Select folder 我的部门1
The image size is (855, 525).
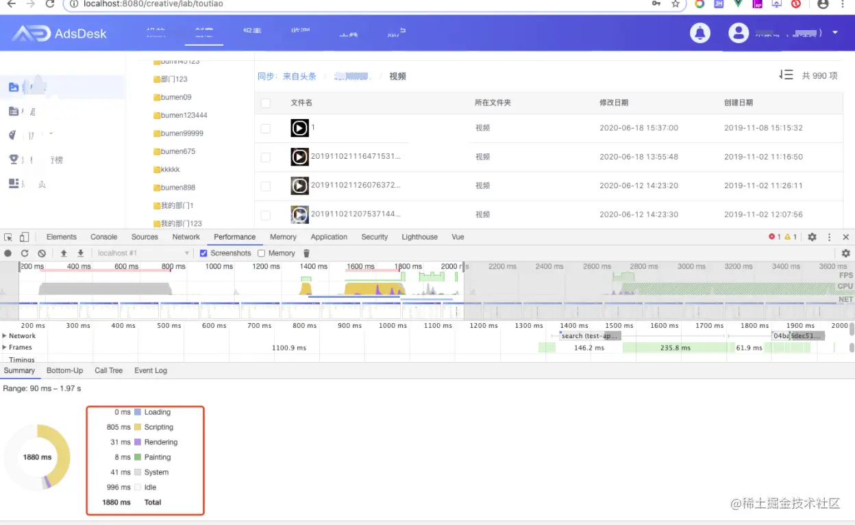coord(177,205)
